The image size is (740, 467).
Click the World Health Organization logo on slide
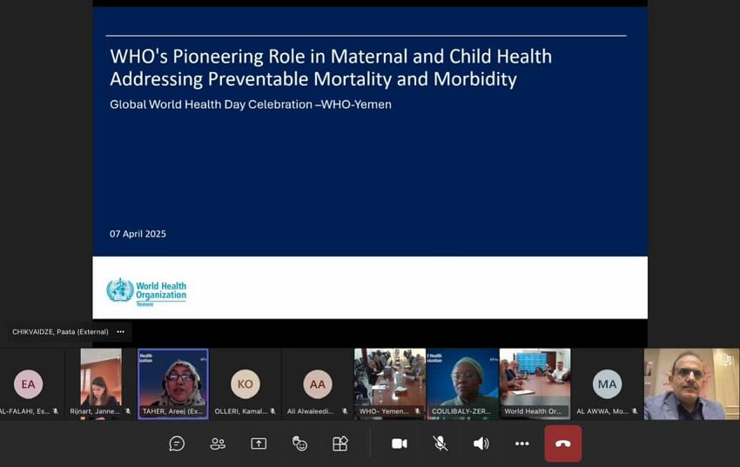click(146, 290)
